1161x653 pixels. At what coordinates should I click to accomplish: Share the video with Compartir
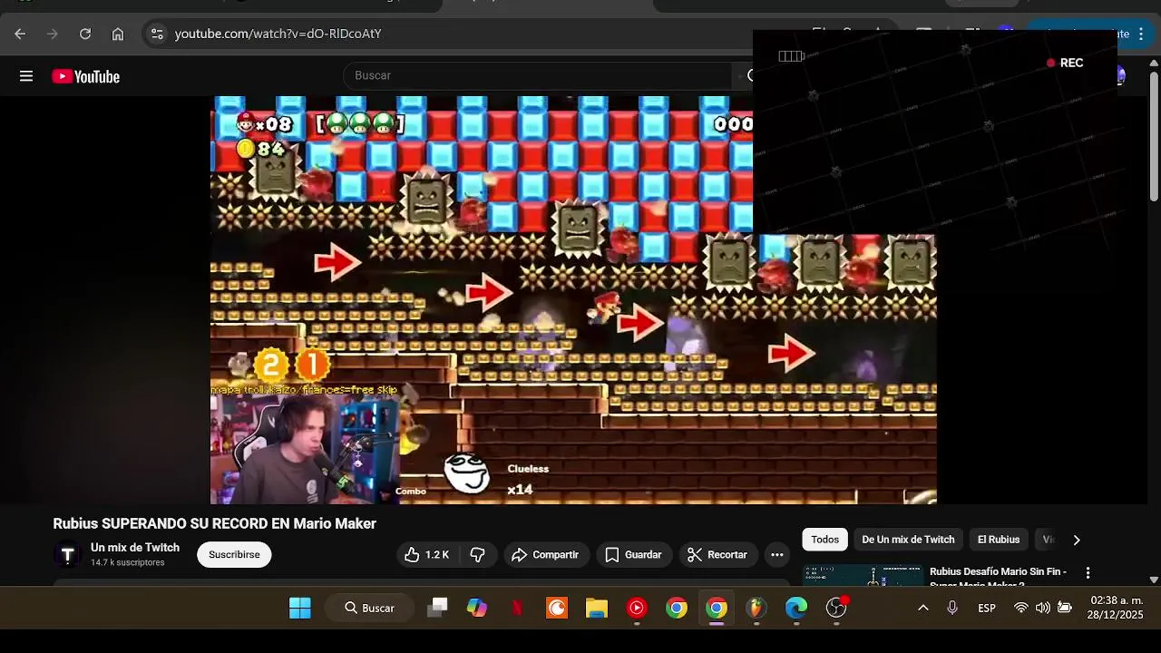(x=545, y=554)
